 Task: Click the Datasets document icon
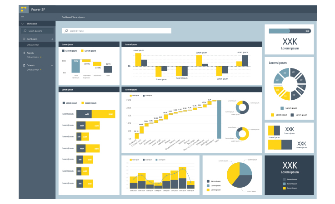tap(24, 65)
